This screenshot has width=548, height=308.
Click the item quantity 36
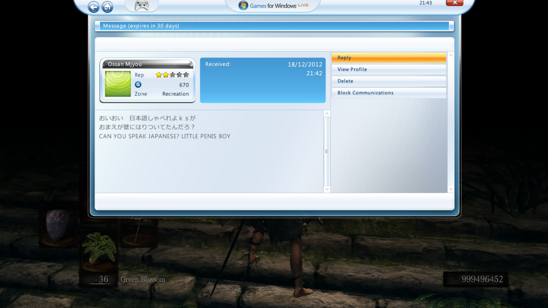(104, 279)
